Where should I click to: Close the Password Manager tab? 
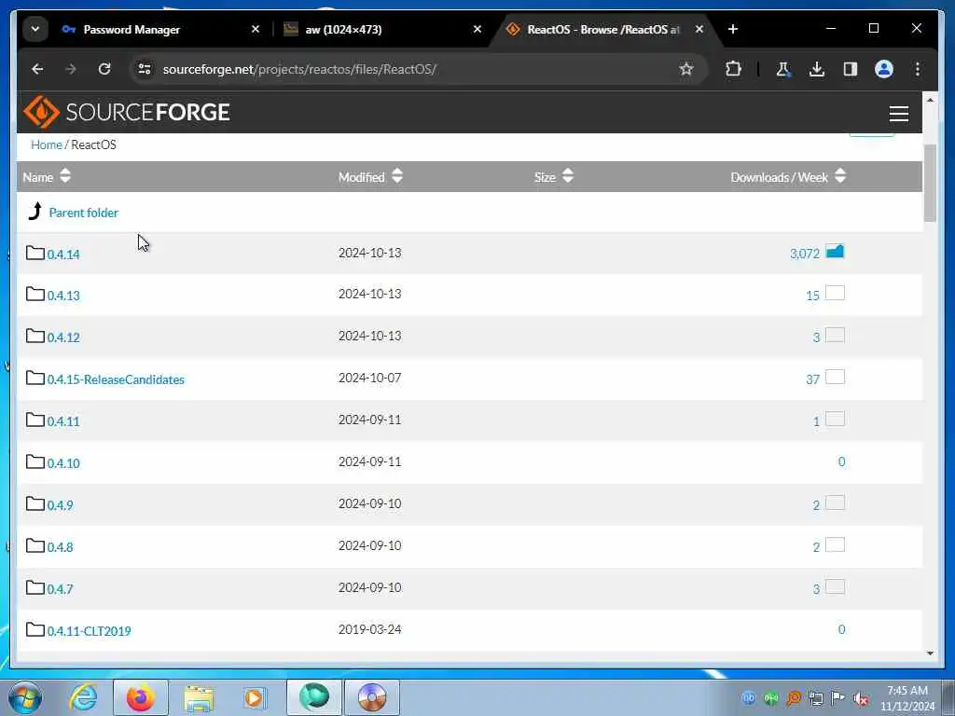256,29
